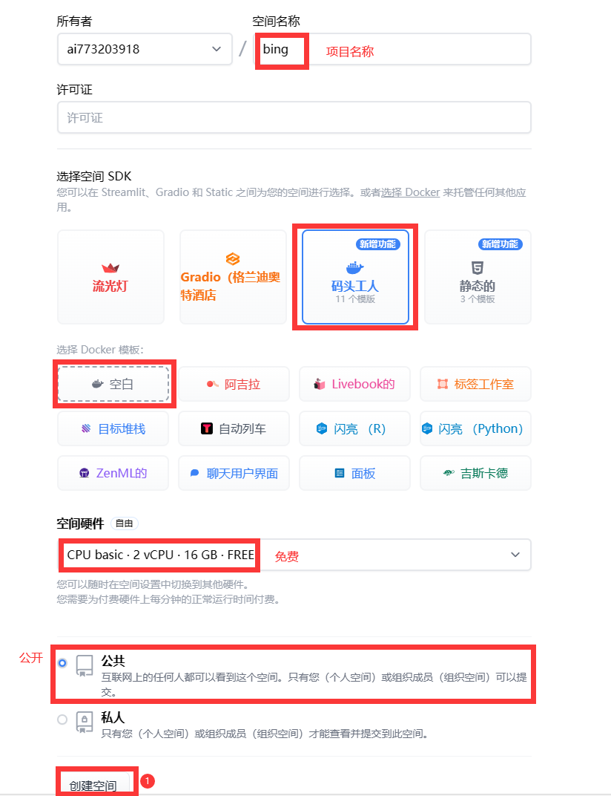Choose the 面板 template
This screenshot has height=796, width=611.
pos(354,473)
